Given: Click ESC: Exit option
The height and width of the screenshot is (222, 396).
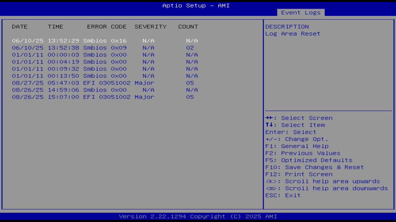Looking at the screenshot, I should click(282, 195).
